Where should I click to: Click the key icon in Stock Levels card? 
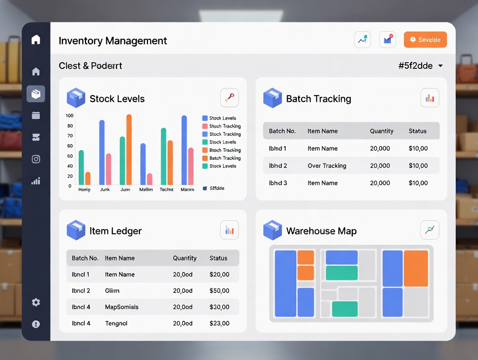[229, 98]
